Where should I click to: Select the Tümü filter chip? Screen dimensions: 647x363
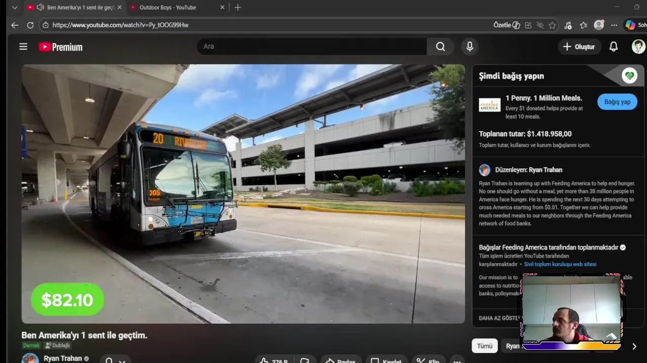point(485,346)
